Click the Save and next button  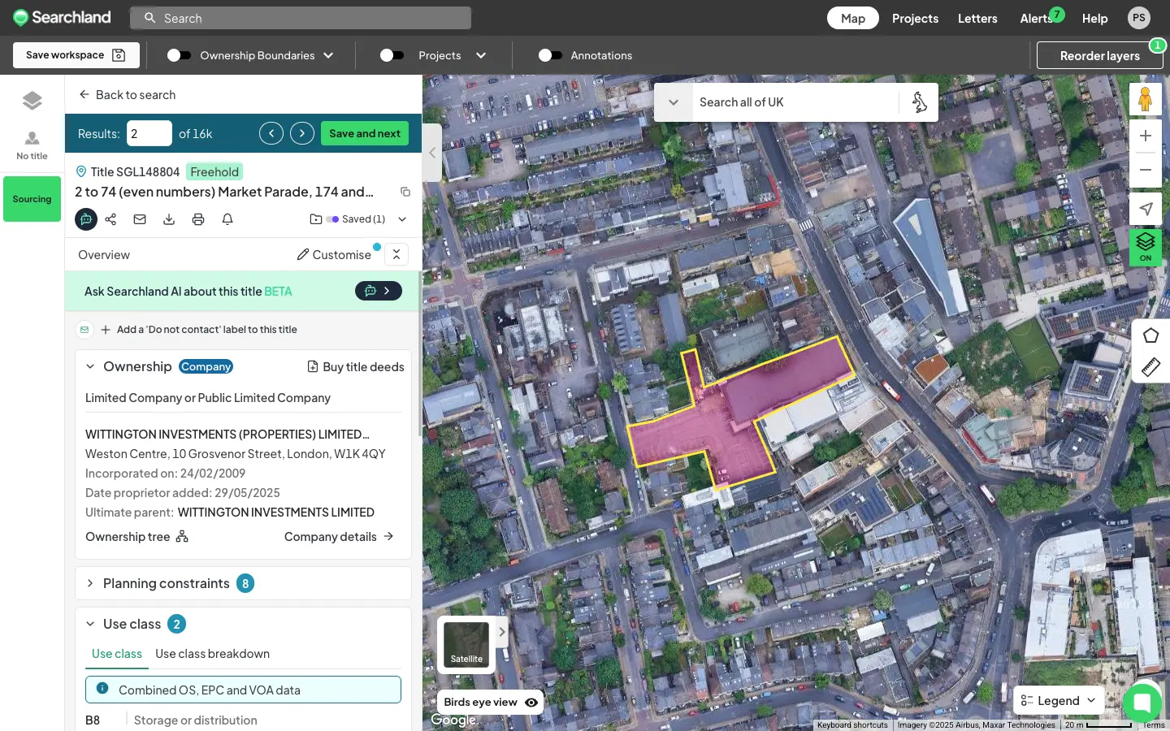coord(365,133)
